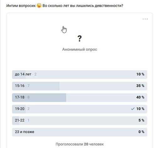157x148 pixels.
Task: Select the '15-16' poll option
Action: pyautogui.click(x=80, y=86)
